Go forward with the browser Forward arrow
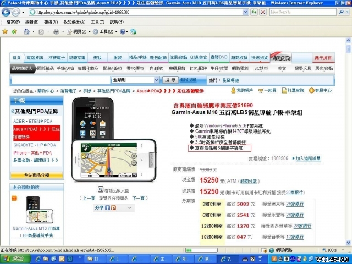This screenshot has height=264, width=352. [15, 12]
